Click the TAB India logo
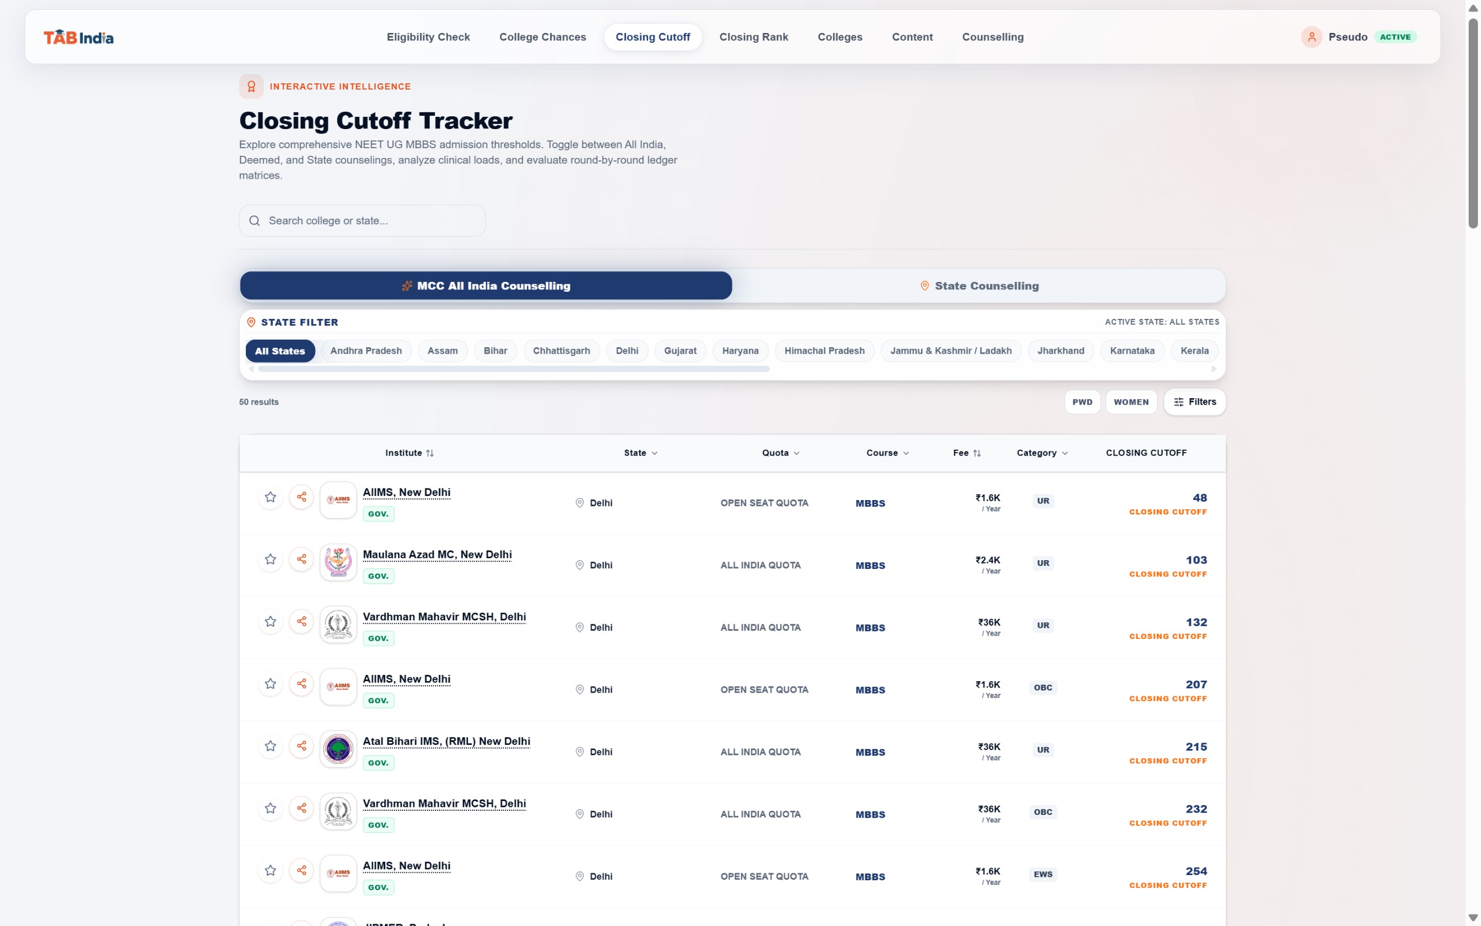This screenshot has height=926, width=1481. (78, 38)
